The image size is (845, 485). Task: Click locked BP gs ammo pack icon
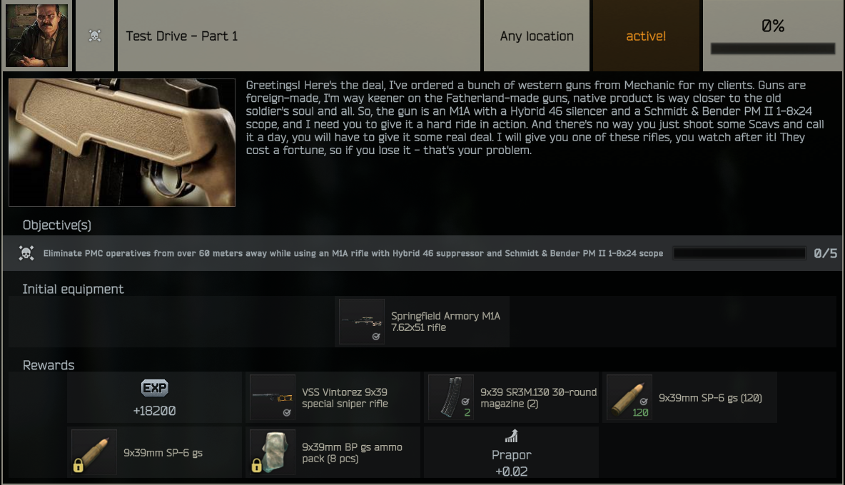coord(273,452)
